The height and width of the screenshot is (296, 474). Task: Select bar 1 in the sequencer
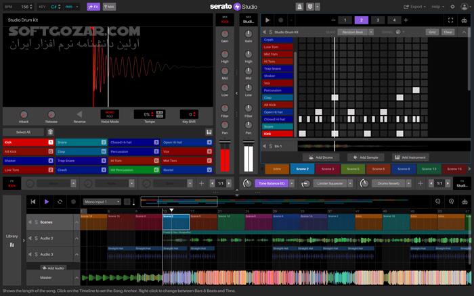point(345,20)
